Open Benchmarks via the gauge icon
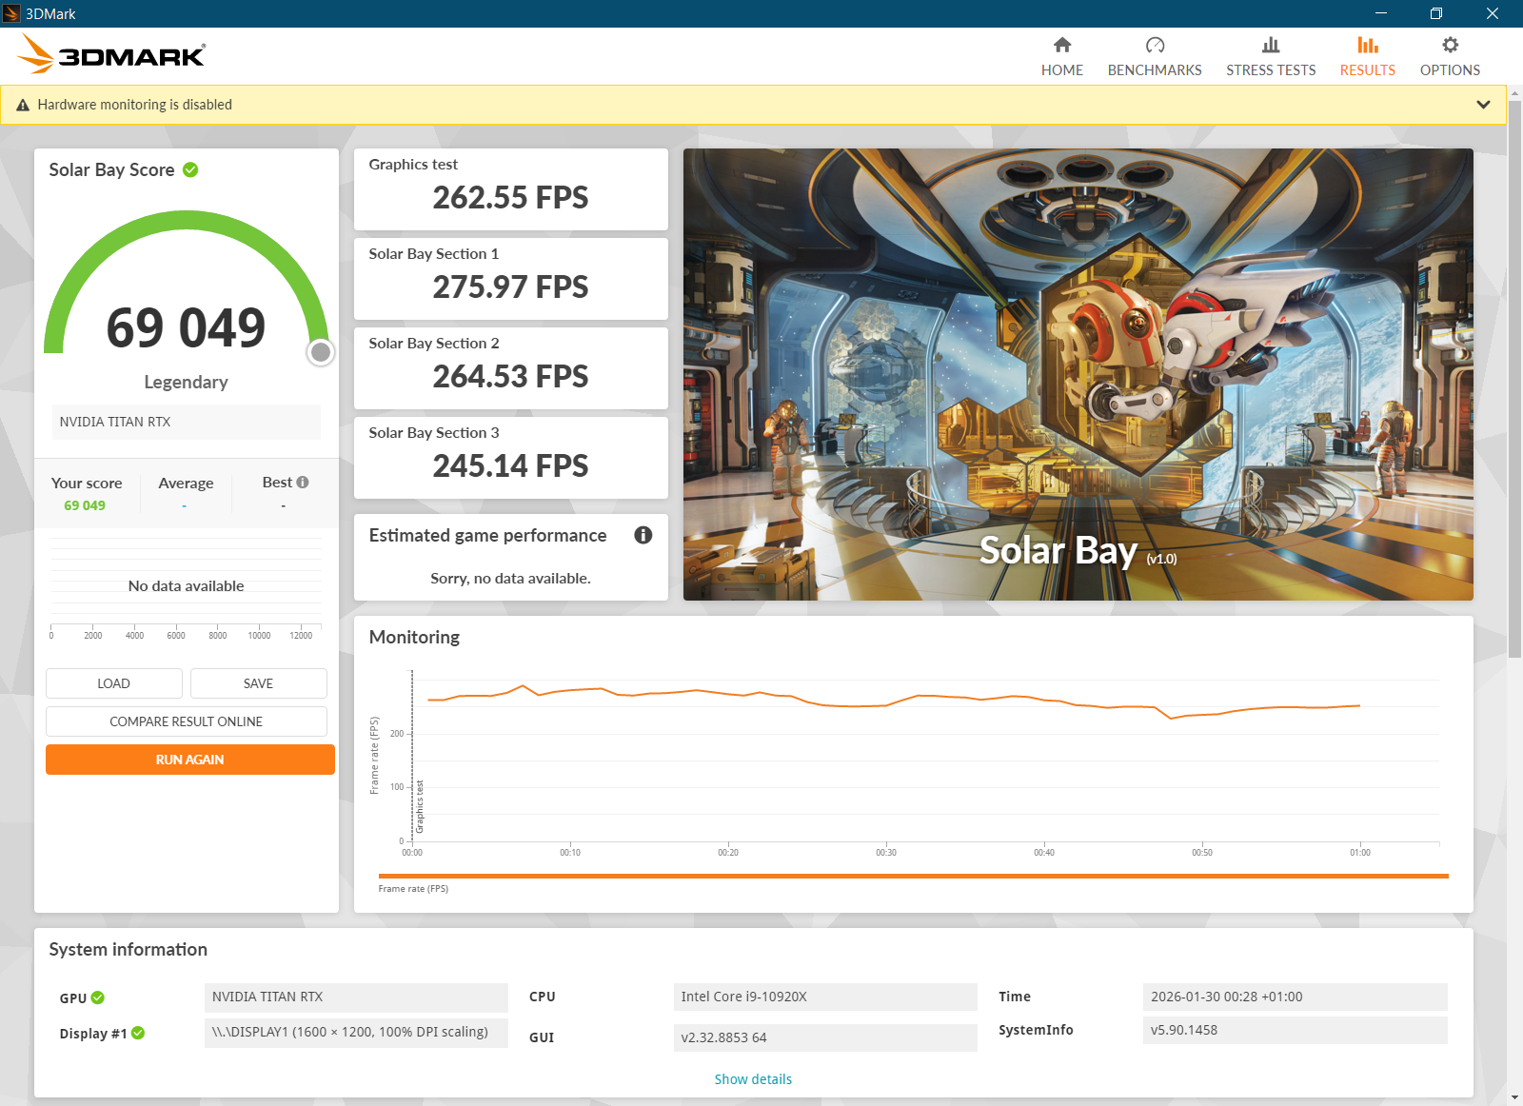1523x1106 pixels. pos(1155,45)
